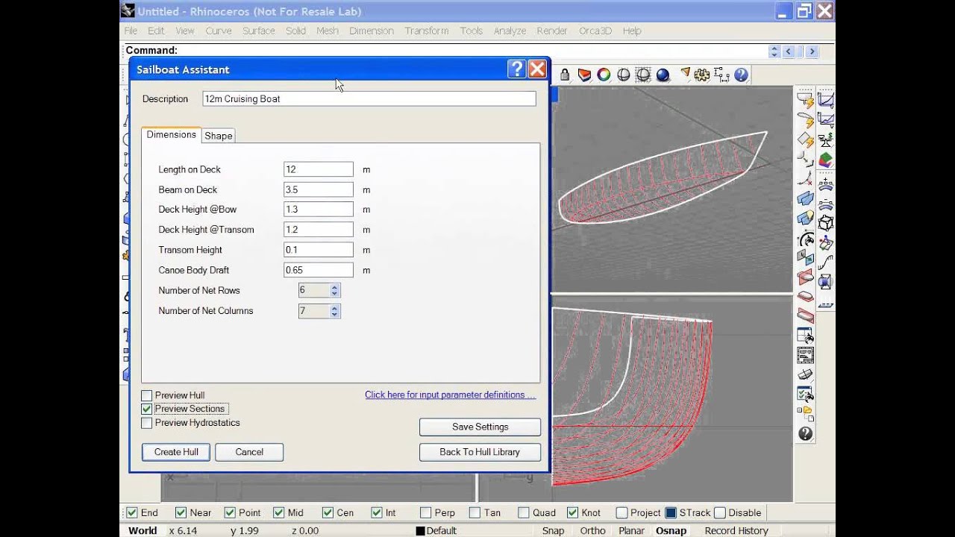
Task: Click the blue rendered sphere icon
Action: (662, 75)
